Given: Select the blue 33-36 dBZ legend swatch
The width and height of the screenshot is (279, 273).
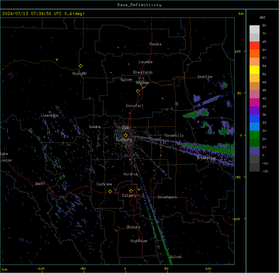Looking at the screenshot, I should [254, 118].
